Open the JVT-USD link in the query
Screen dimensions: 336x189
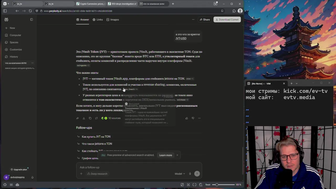point(181,38)
